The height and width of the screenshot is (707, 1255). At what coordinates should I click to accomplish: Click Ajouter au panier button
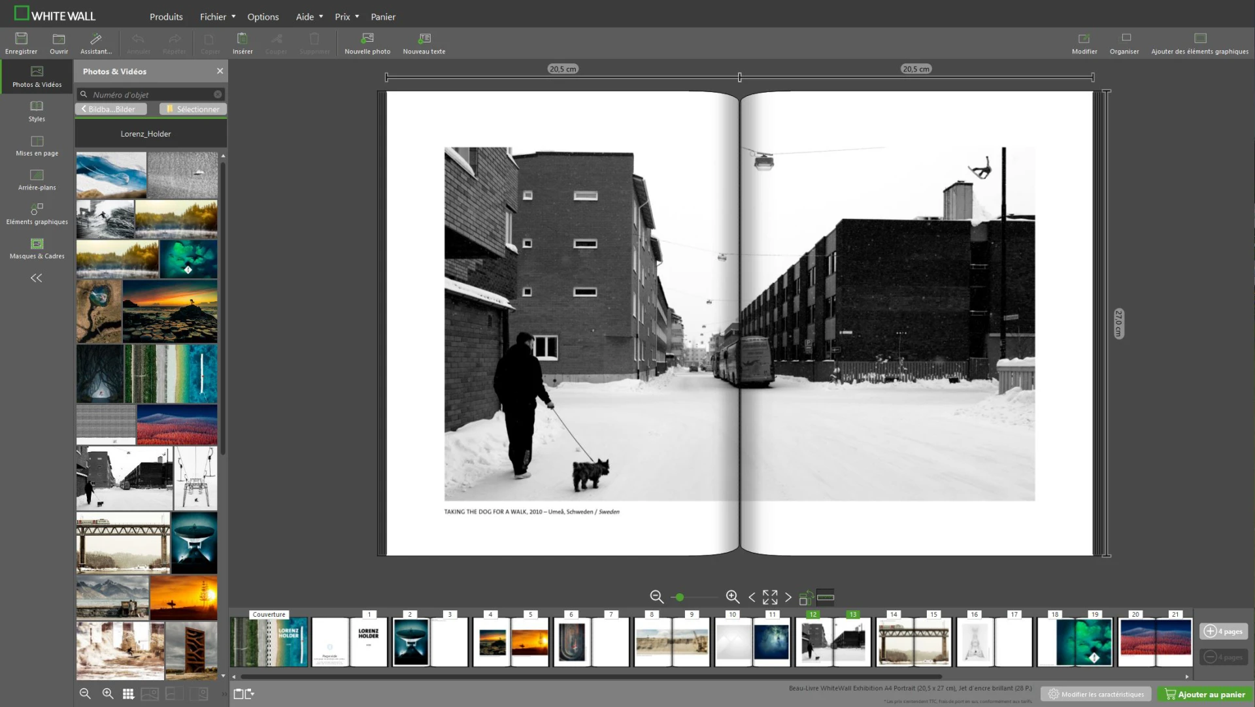point(1204,695)
